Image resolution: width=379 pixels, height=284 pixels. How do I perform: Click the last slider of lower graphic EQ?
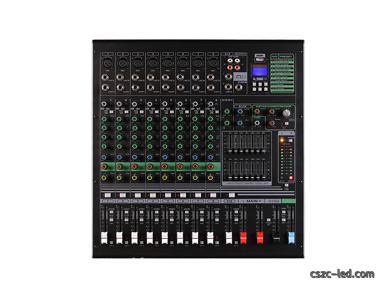264,178
